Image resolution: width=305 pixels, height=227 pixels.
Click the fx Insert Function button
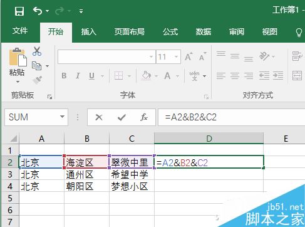pyautogui.click(x=144, y=117)
